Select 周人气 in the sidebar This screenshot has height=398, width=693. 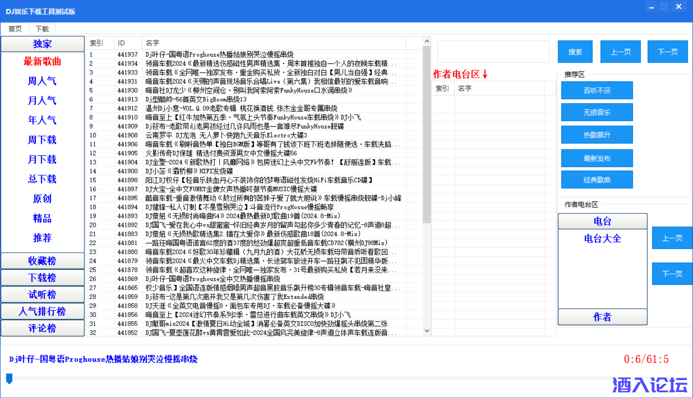42,81
